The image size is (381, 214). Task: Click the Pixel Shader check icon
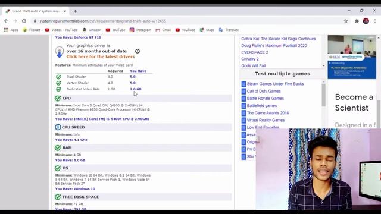(58, 77)
